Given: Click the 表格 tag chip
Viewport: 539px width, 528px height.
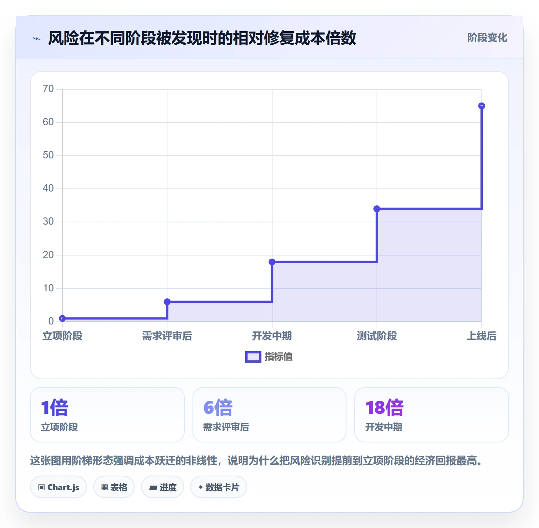Looking at the screenshot, I should [x=114, y=487].
